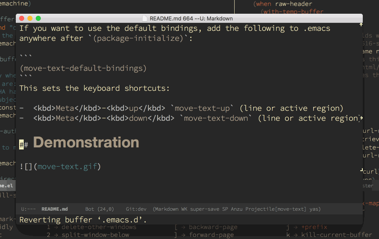Viewport: 379px width, 239px height.
Task: Close the README.md Emacs window
Action: tap(22, 18)
